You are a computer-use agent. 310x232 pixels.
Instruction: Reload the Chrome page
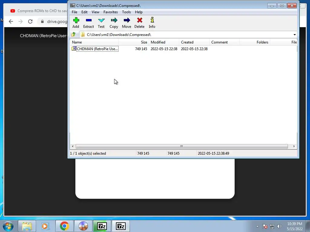[x=30, y=21]
